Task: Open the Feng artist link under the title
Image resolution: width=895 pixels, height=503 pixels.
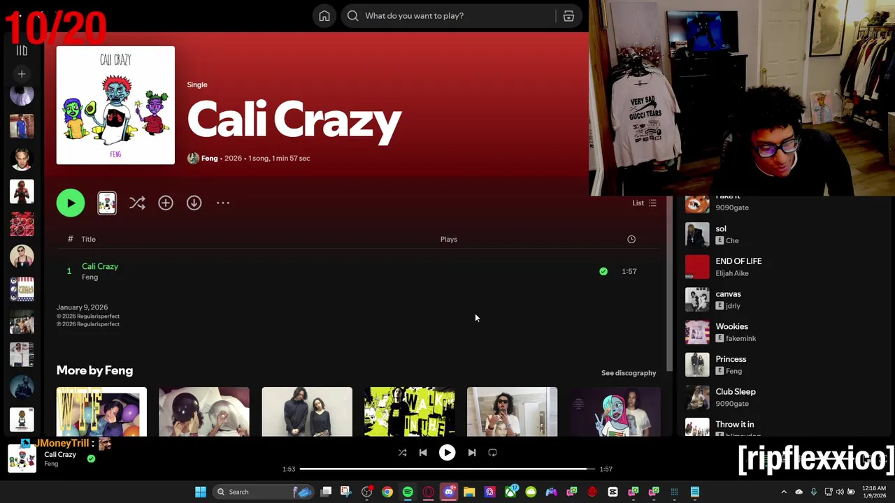Action: (x=210, y=159)
